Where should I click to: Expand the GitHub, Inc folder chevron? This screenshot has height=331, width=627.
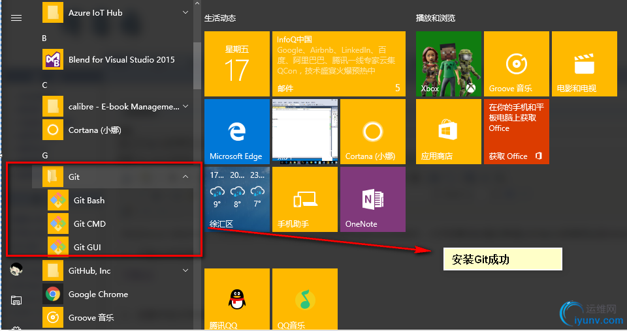[x=185, y=271]
